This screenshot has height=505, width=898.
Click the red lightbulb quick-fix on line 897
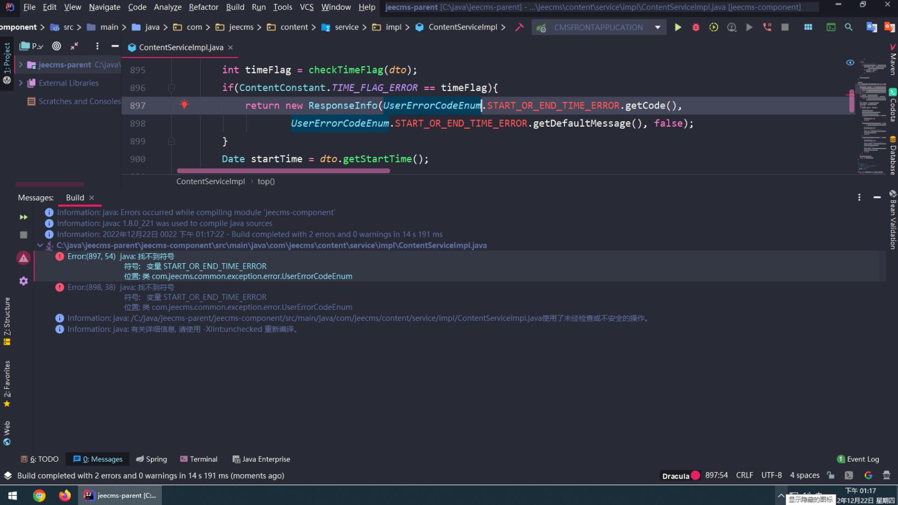(184, 105)
